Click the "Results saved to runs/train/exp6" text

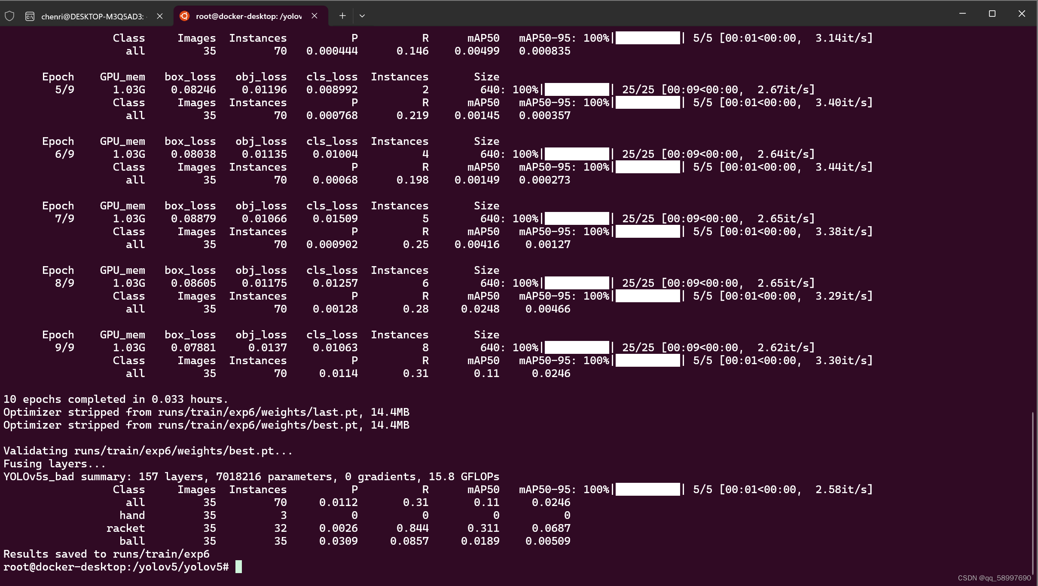[107, 554]
